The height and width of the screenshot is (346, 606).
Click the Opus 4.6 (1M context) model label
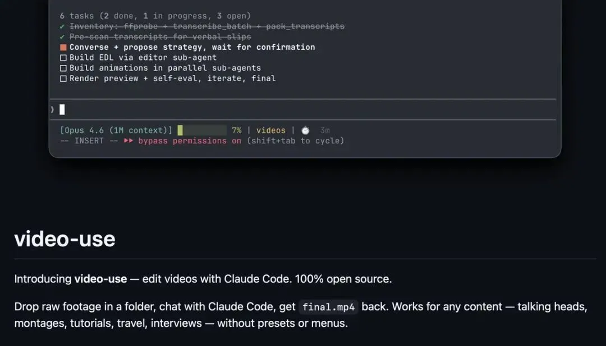tap(116, 130)
